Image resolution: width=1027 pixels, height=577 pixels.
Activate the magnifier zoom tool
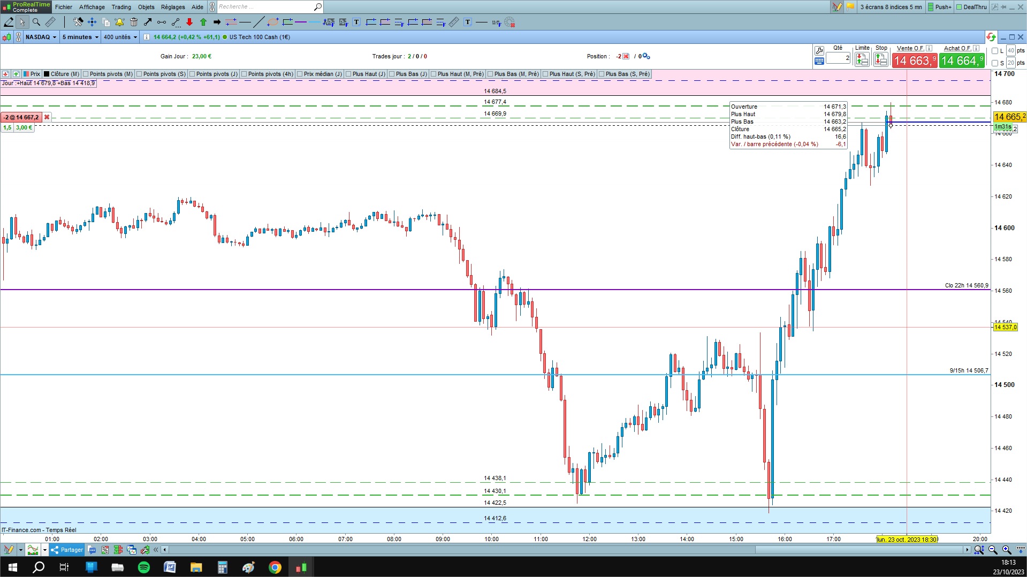pos(36,22)
